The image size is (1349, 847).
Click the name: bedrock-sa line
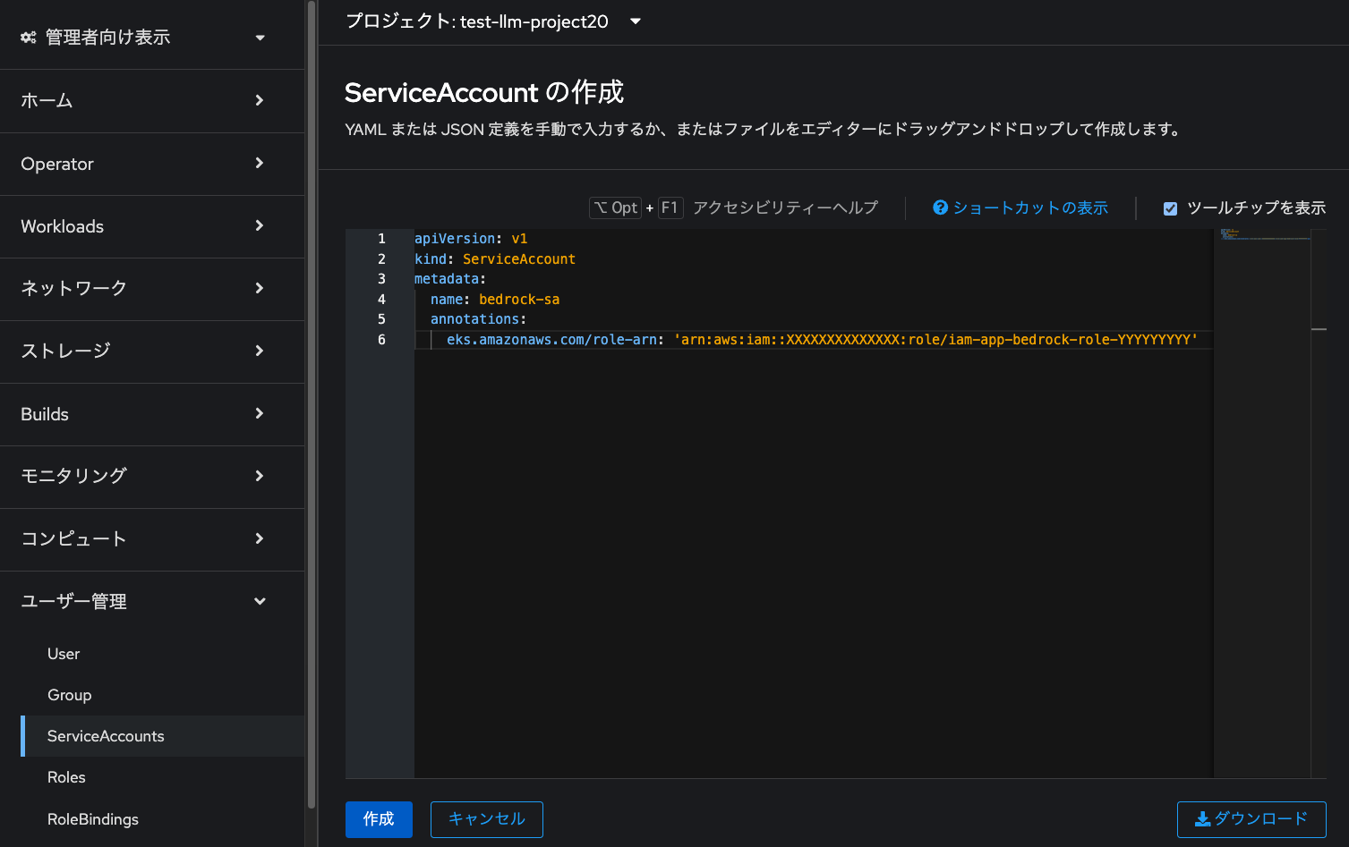[x=495, y=300]
